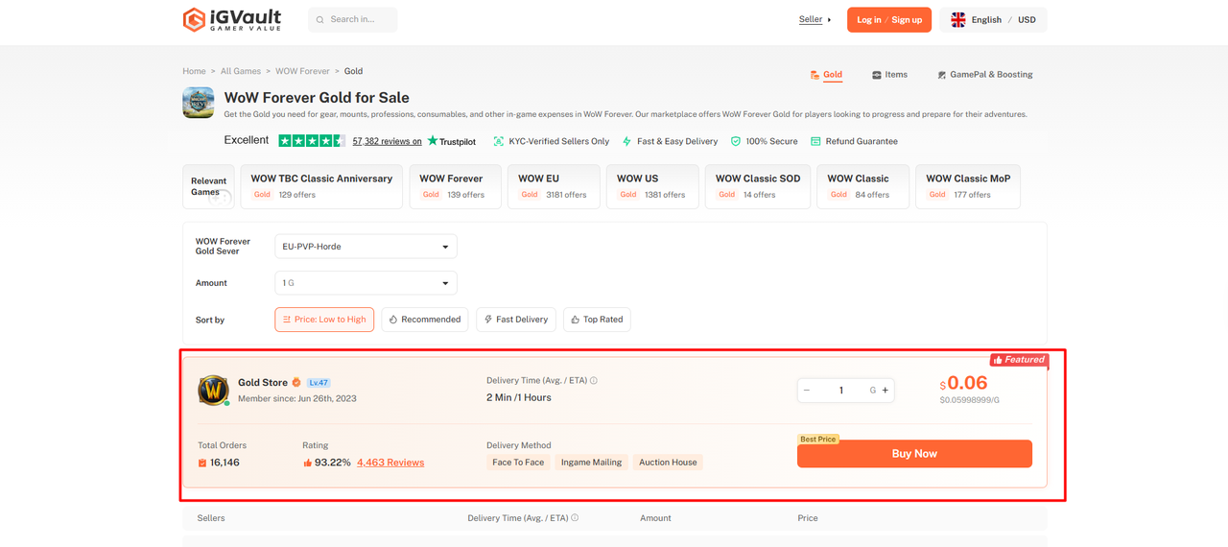The width and height of the screenshot is (1228, 547).
Task: Open the 4,463 Reviews link
Action: [390, 463]
